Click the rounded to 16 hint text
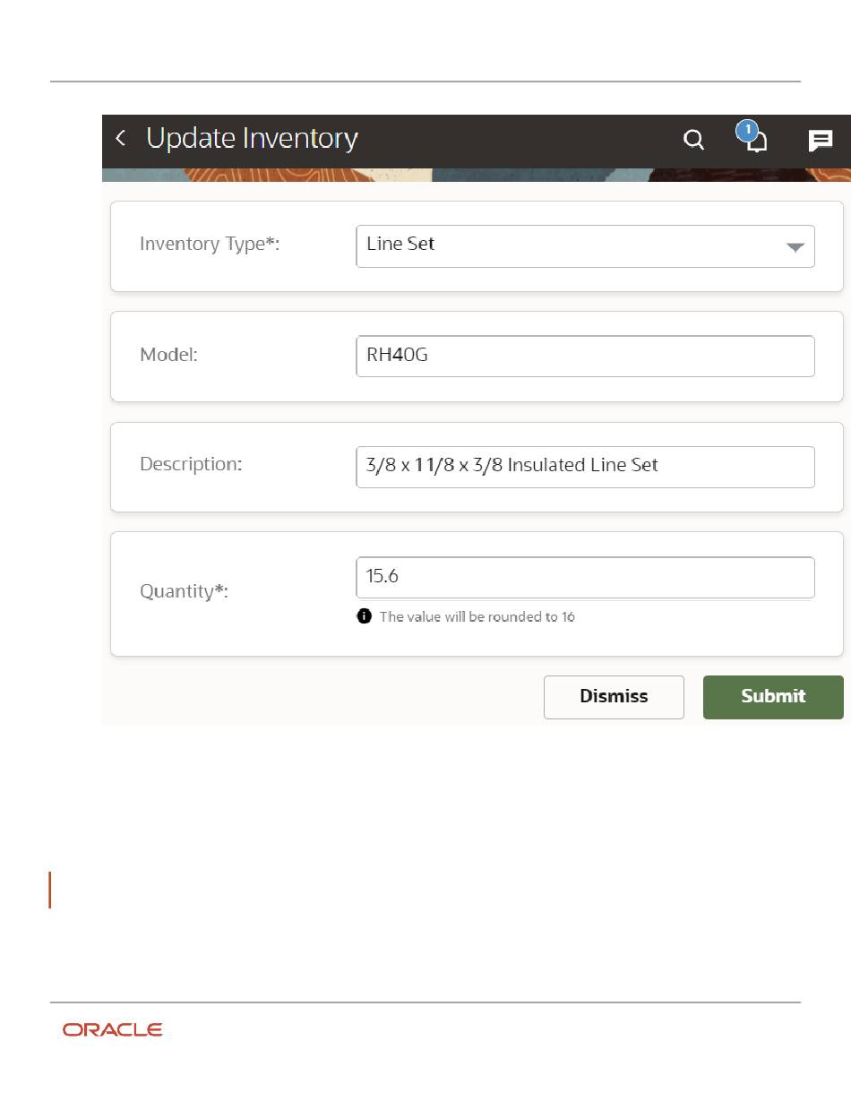Screen dimensions: 851x1101 coord(477,616)
